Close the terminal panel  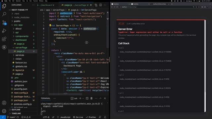pyautogui.click(x=105, y=99)
